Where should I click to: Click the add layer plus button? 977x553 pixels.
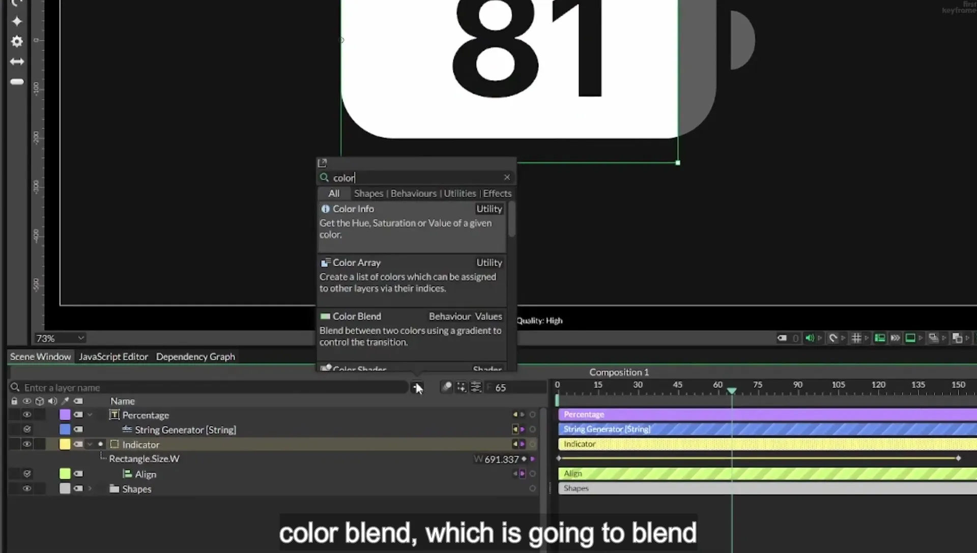pyautogui.click(x=417, y=387)
